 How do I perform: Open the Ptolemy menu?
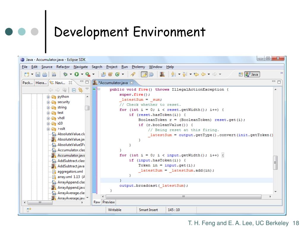click(x=138, y=67)
